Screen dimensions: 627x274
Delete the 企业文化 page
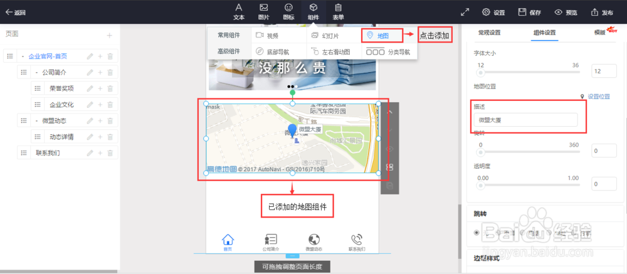pyautogui.click(x=110, y=105)
